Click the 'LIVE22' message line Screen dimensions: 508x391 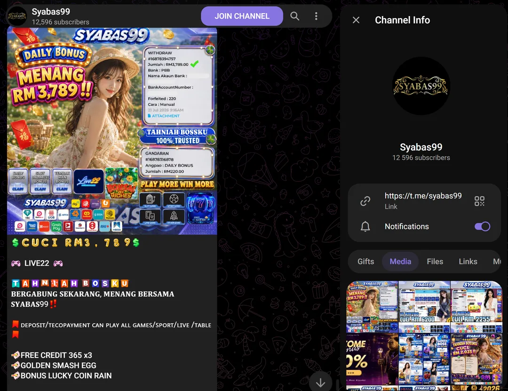pyautogui.click(x=37, y=263)
